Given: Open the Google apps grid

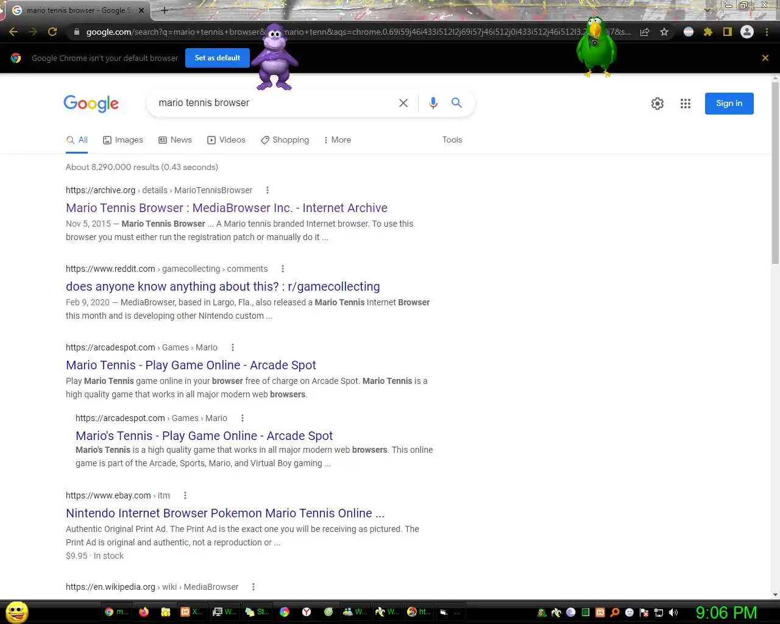Looking at the screenshot, I should 686,104.
